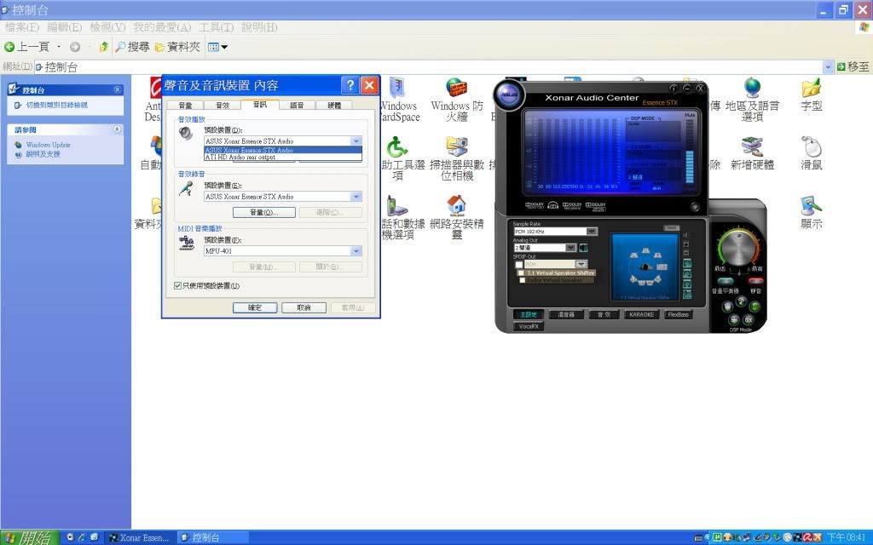Open Add Hardware icon in Control Panel

(x=752, y=146)
